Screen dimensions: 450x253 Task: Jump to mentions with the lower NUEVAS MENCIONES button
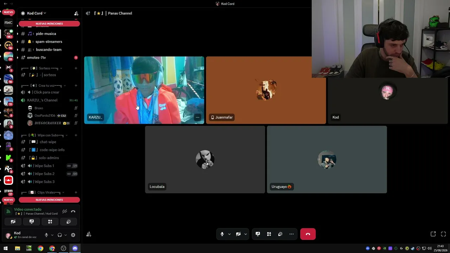pos(49,200)
